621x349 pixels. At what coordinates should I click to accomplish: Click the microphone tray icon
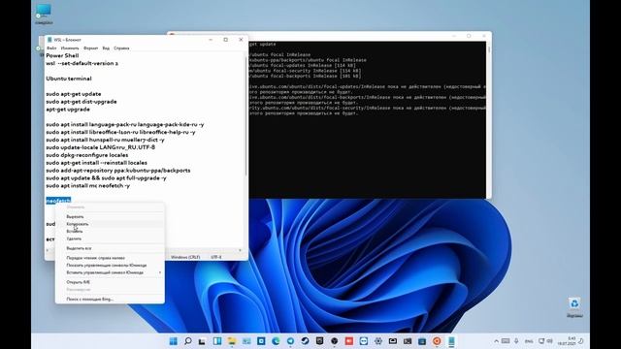tap(516, 341)
